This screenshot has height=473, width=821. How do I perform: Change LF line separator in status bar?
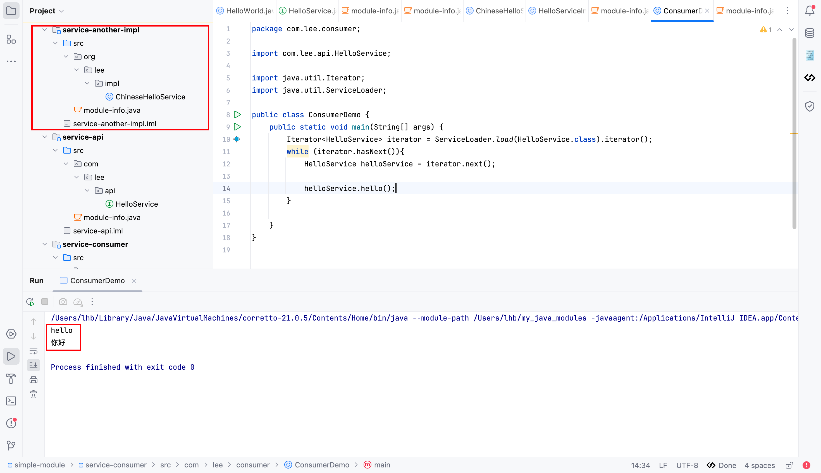pos(663,465)
